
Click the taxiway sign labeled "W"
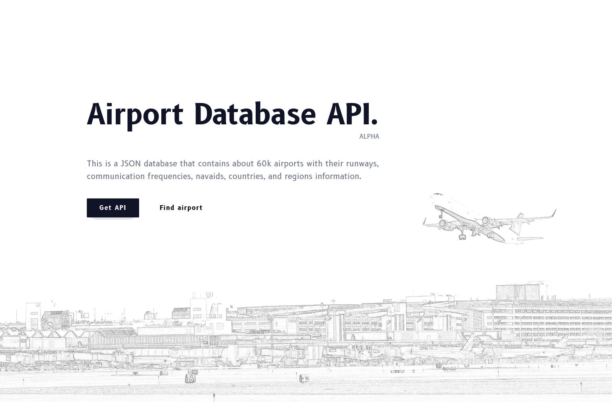coord(305,378)
